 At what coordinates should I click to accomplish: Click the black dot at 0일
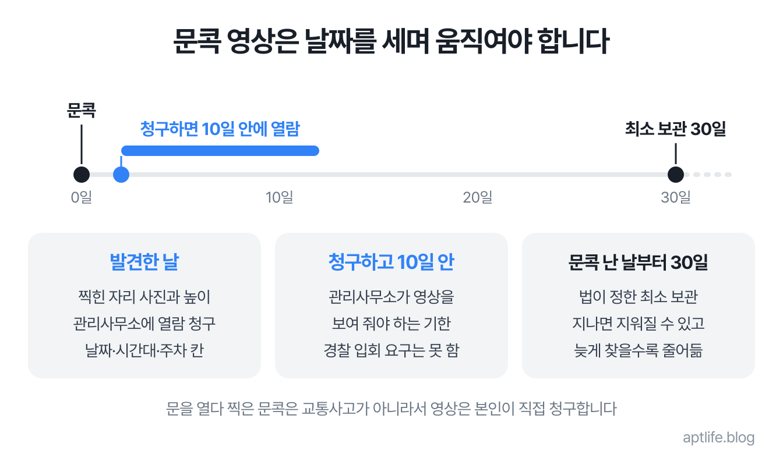[82, 174]
